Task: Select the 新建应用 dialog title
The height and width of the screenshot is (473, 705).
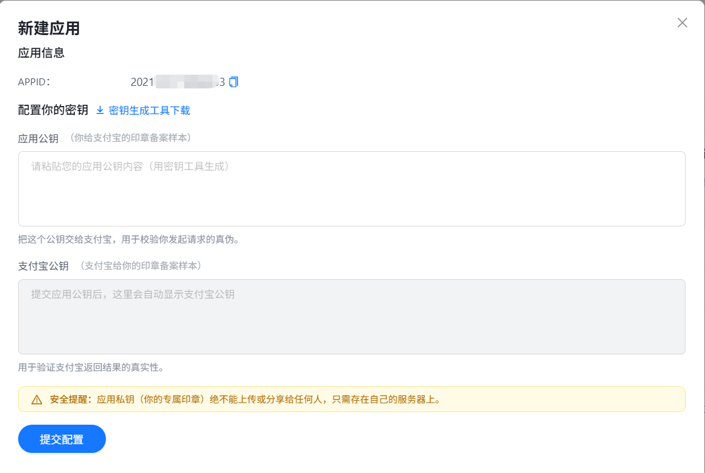Action: pos(48,28)
